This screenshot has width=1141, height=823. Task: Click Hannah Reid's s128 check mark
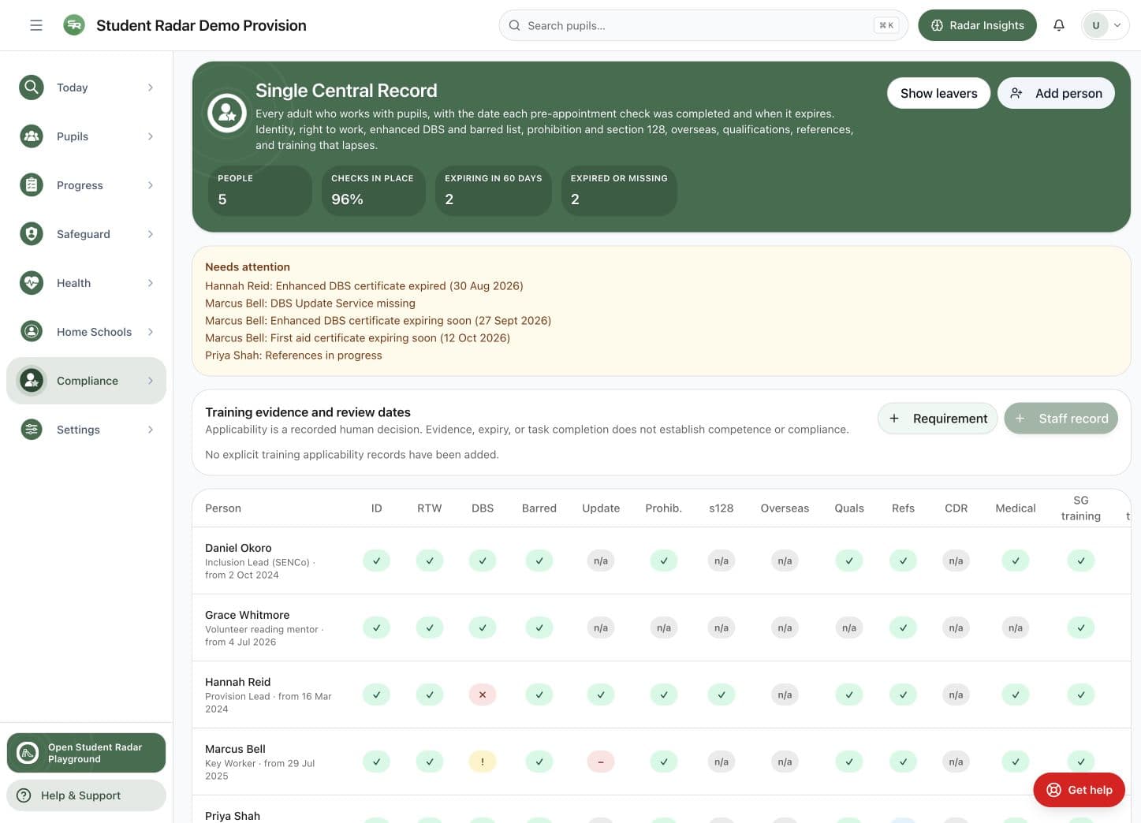point(722,695)
